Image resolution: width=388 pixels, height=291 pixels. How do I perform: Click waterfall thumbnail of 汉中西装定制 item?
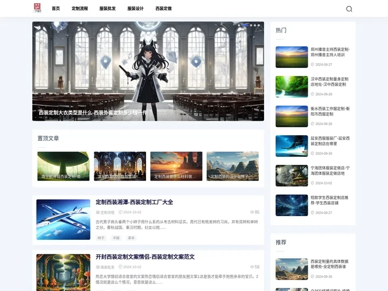[292, 87]
